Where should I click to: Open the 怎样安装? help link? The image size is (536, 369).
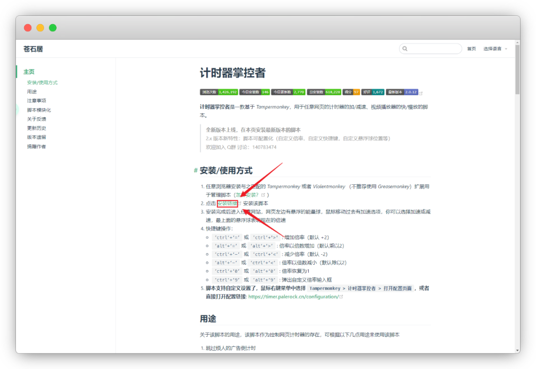(247, 195)
